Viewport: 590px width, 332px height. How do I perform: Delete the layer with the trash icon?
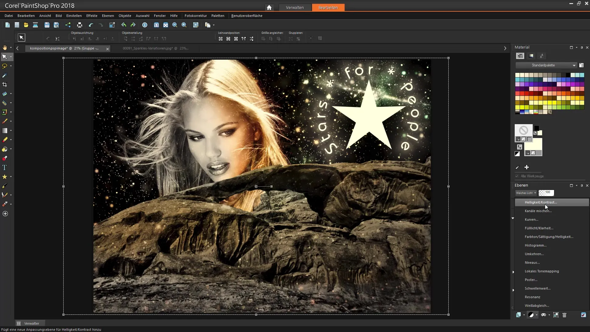tap(564, 315)
